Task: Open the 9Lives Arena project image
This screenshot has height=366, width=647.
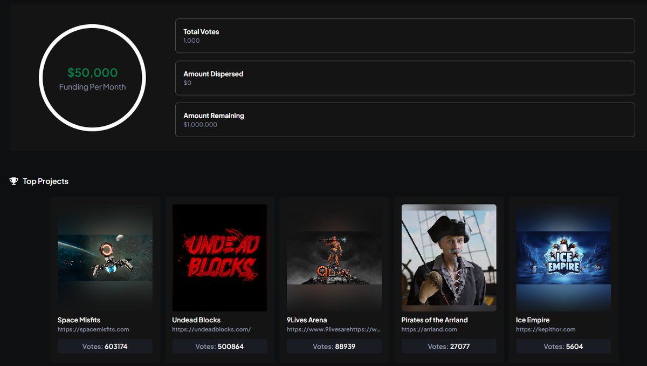Action: (334, 257)
